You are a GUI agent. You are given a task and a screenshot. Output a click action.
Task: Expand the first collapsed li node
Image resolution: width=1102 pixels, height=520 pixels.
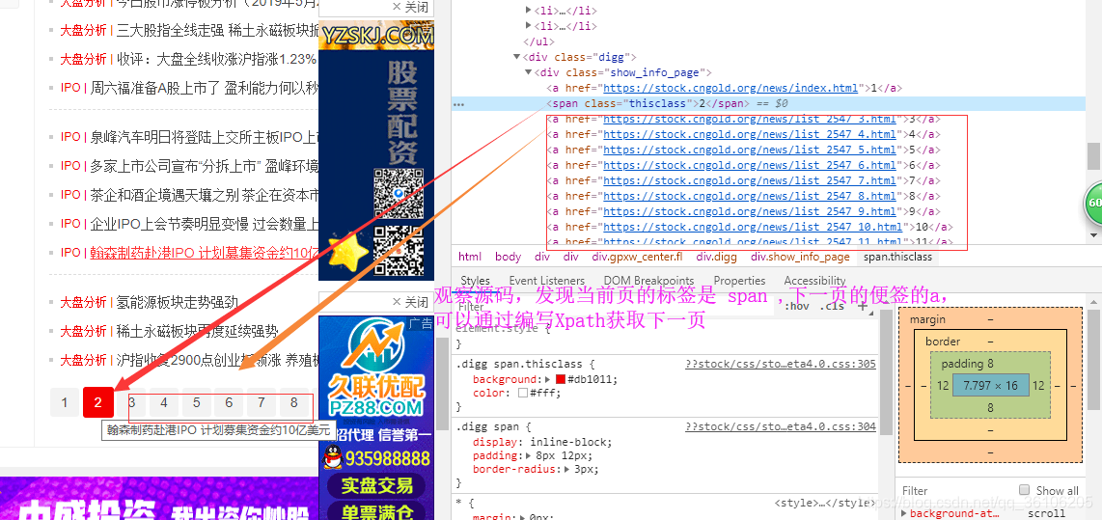529,11
